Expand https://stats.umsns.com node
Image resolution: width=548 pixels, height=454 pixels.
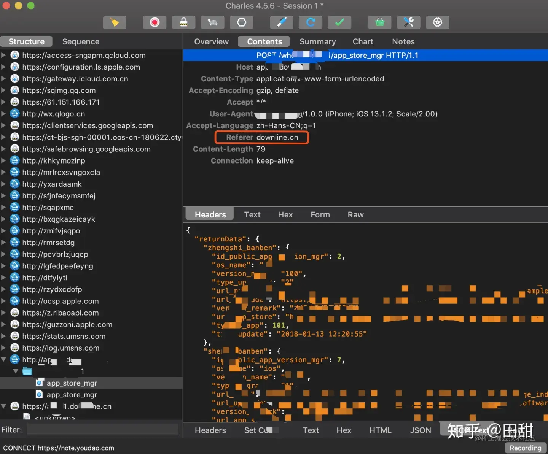(3, 336)
